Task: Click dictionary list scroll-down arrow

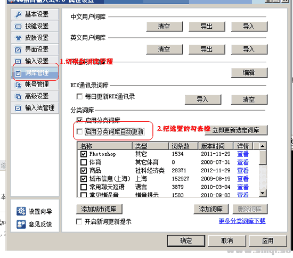Action: tap(262, 193)
